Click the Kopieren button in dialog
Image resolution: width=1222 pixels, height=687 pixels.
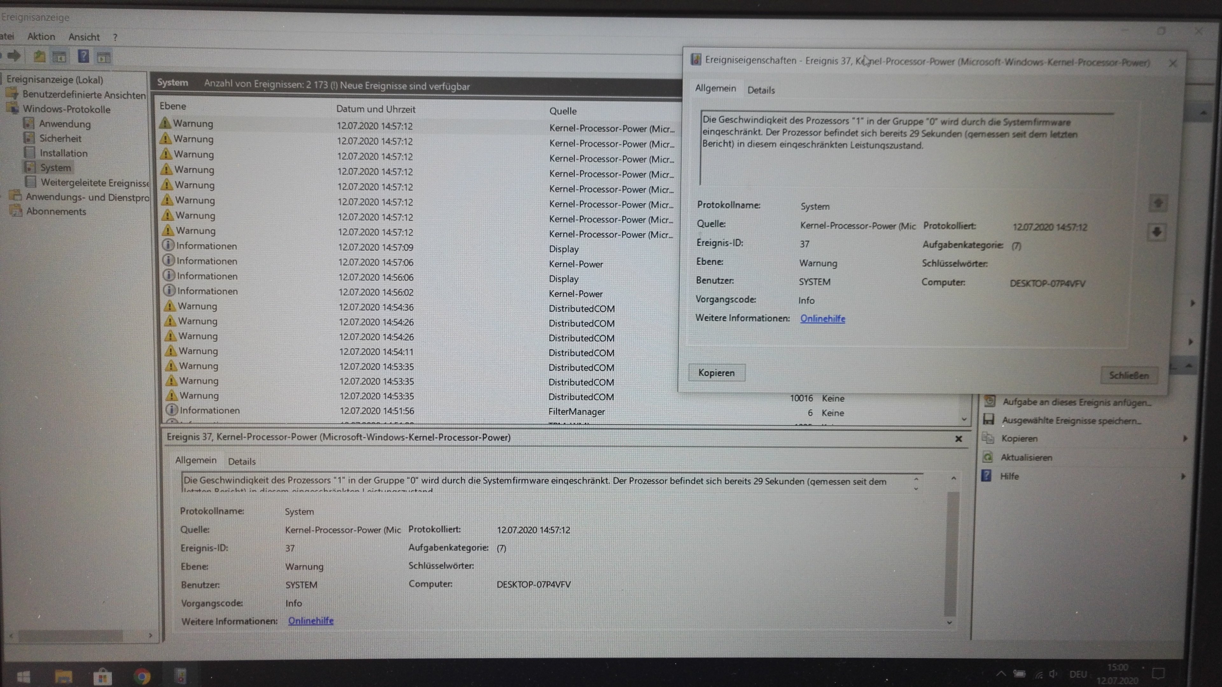716,373
